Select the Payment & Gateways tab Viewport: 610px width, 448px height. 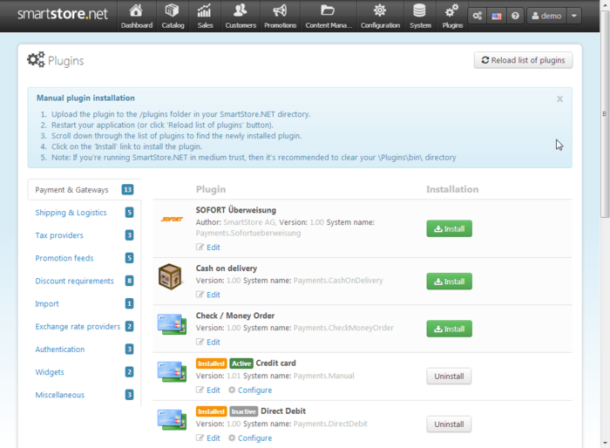coord(84,190)
